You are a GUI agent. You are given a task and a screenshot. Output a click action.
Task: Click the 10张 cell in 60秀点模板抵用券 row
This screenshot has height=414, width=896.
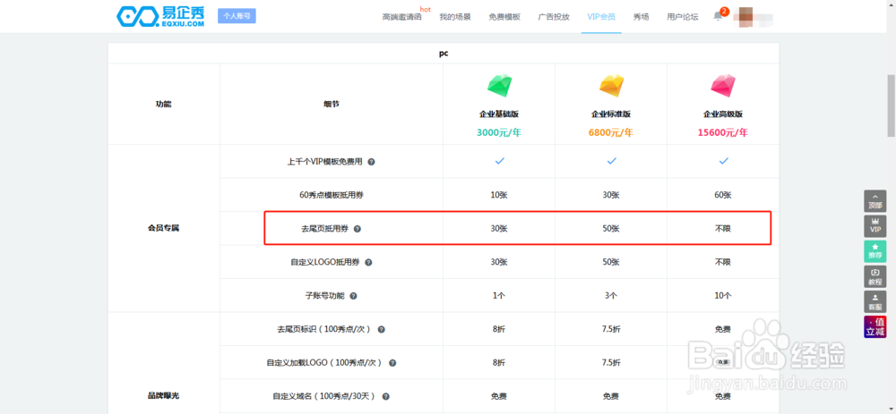click(x=499, y=195)
